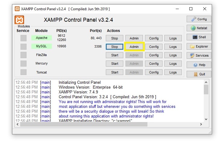Open MySQL Admin (phpMyAdmin)
Viewport: 224px width, 141px height.
click(134, 47)
